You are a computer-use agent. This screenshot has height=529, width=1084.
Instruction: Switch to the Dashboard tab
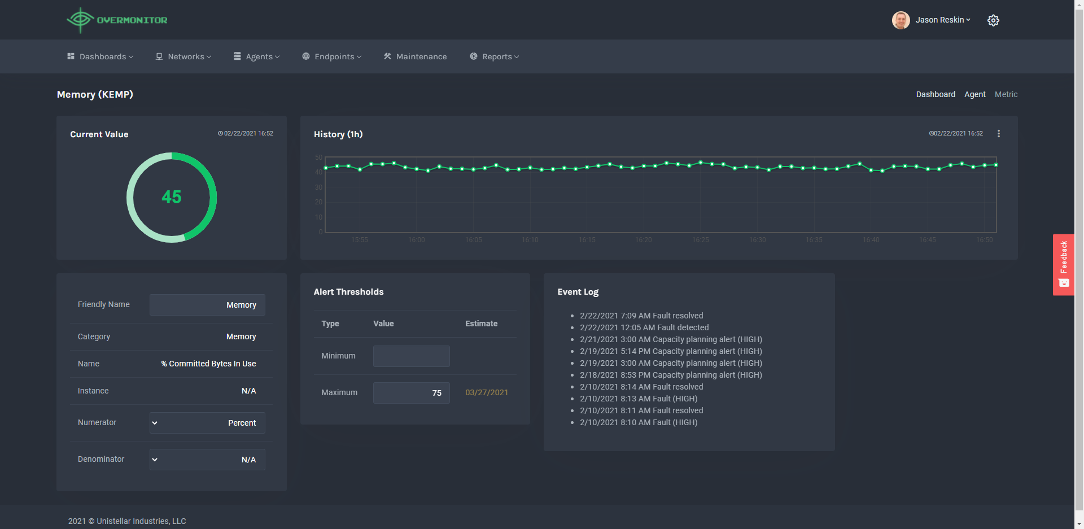(x=936, y=94)
